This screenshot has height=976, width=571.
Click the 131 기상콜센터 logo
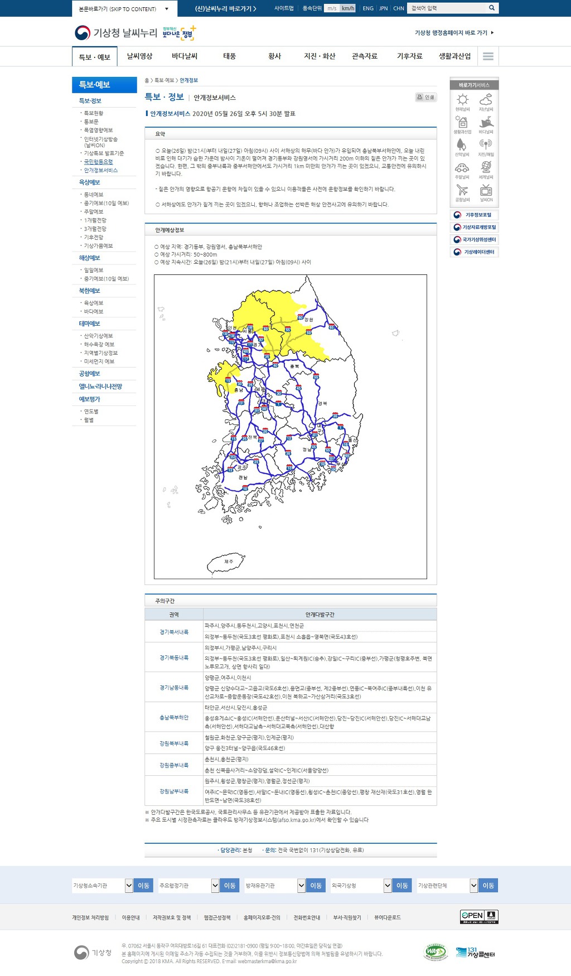[x=475, y=952]
